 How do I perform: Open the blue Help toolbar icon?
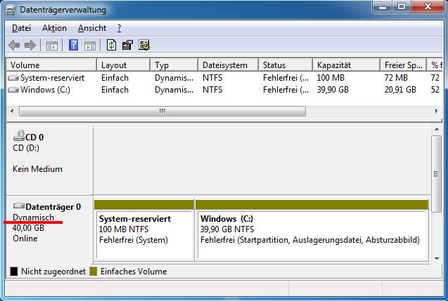click(73, 45)
